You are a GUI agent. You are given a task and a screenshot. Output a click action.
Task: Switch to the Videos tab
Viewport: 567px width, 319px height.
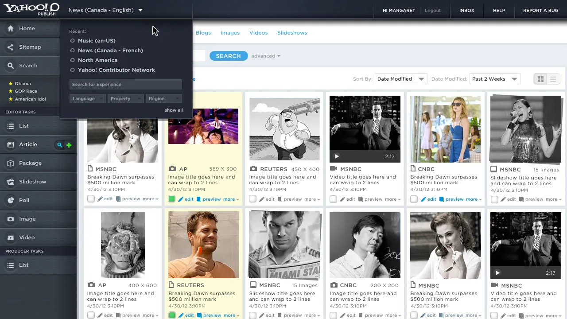click(x=258, y=33)
